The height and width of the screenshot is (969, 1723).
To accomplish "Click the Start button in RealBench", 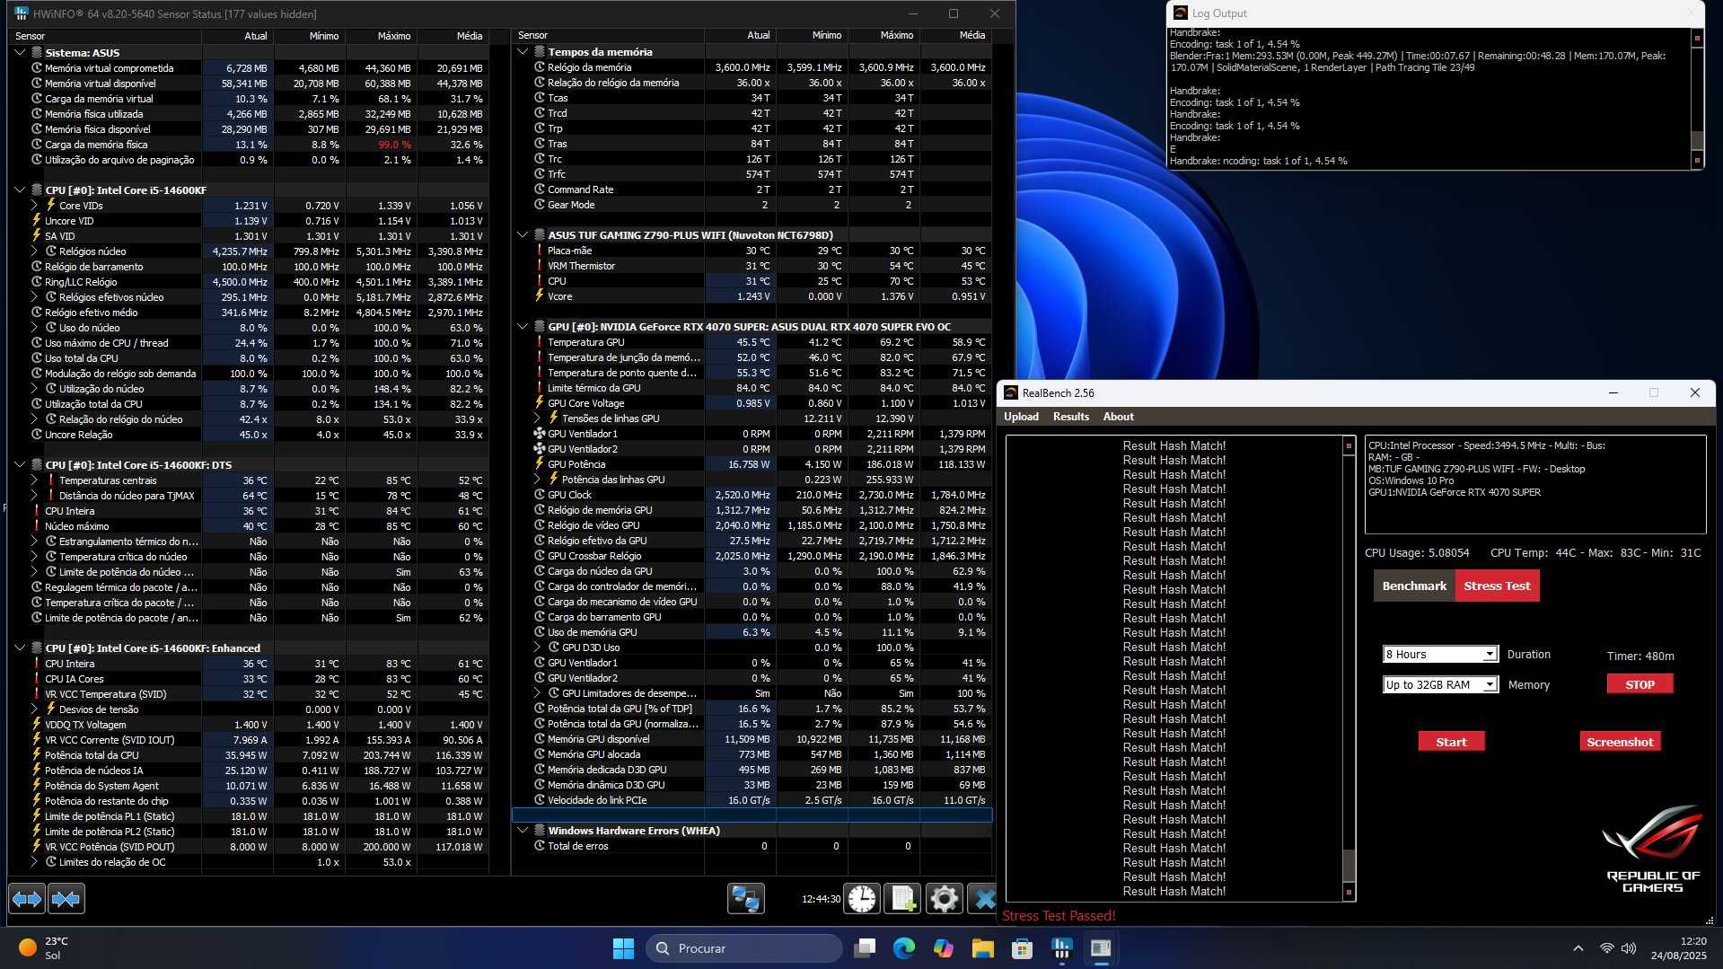I will pos(1451,742).
